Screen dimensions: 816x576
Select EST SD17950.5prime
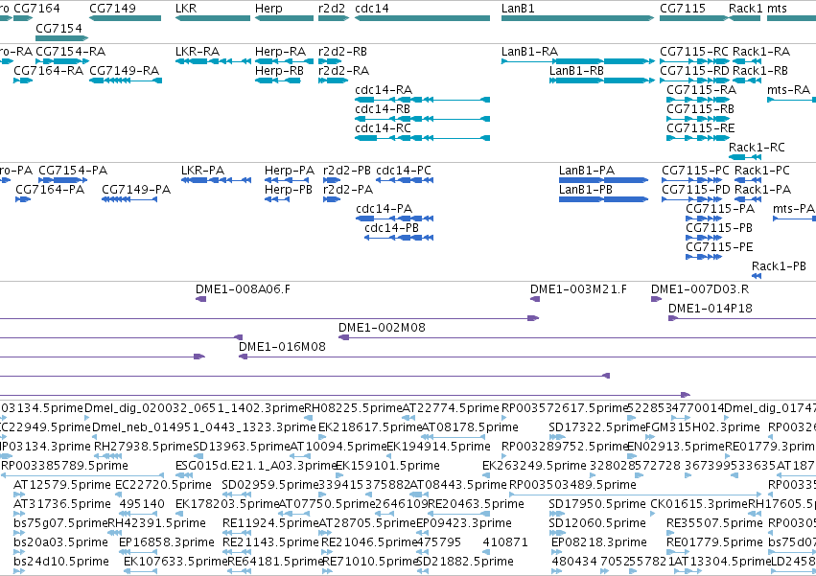(x=557, y=514)
